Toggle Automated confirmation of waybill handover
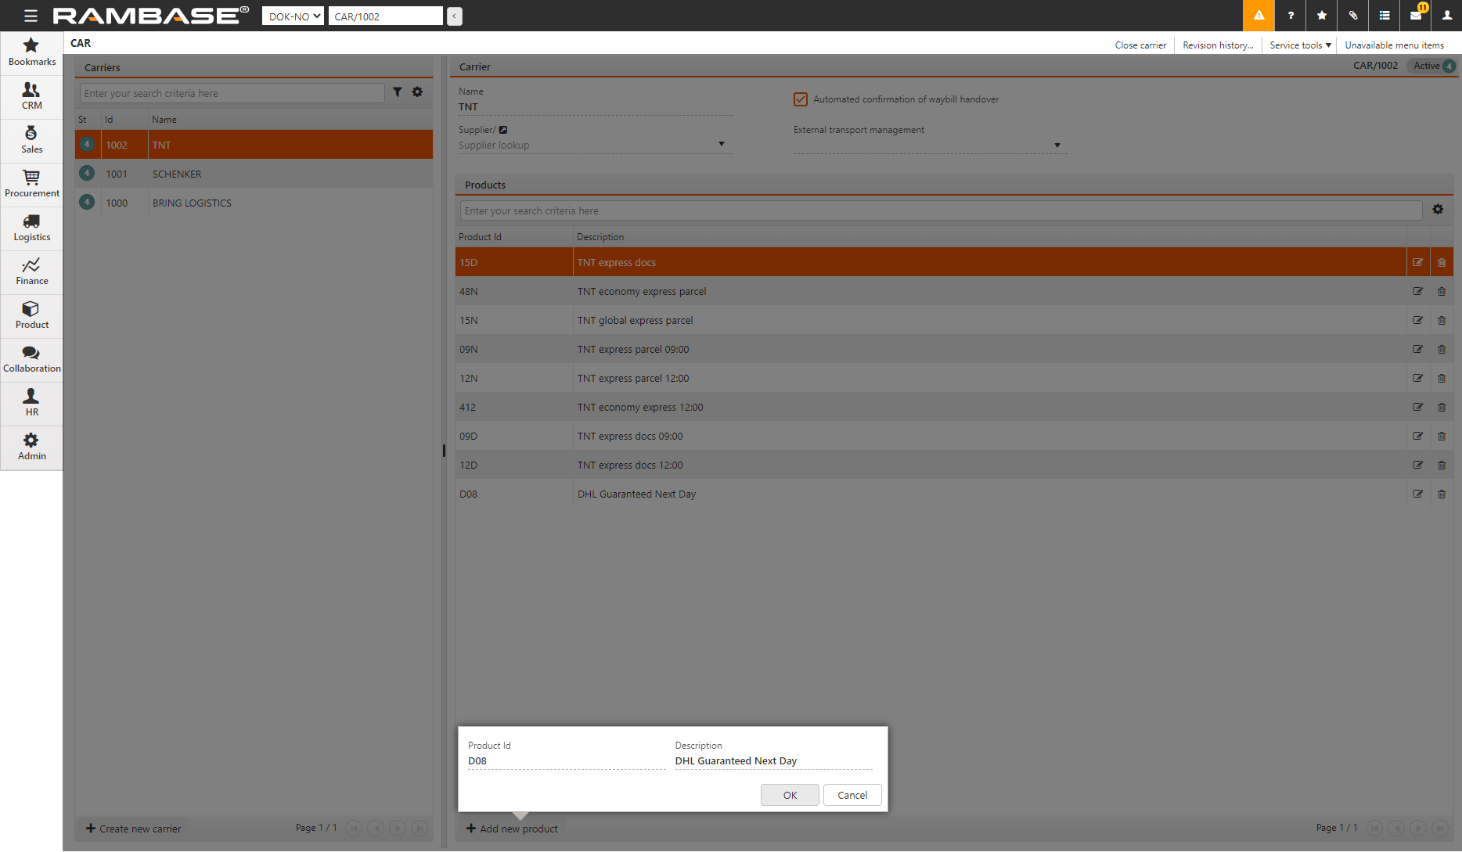1462x852 pixels. click(x=801, y=99)
